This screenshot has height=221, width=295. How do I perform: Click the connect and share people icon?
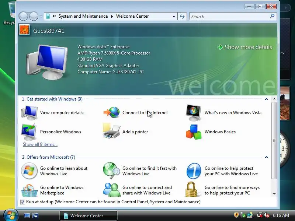pos(111,190)
